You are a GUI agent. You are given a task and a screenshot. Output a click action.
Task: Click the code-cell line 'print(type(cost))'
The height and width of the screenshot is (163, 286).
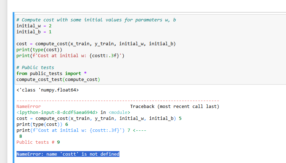39,50
